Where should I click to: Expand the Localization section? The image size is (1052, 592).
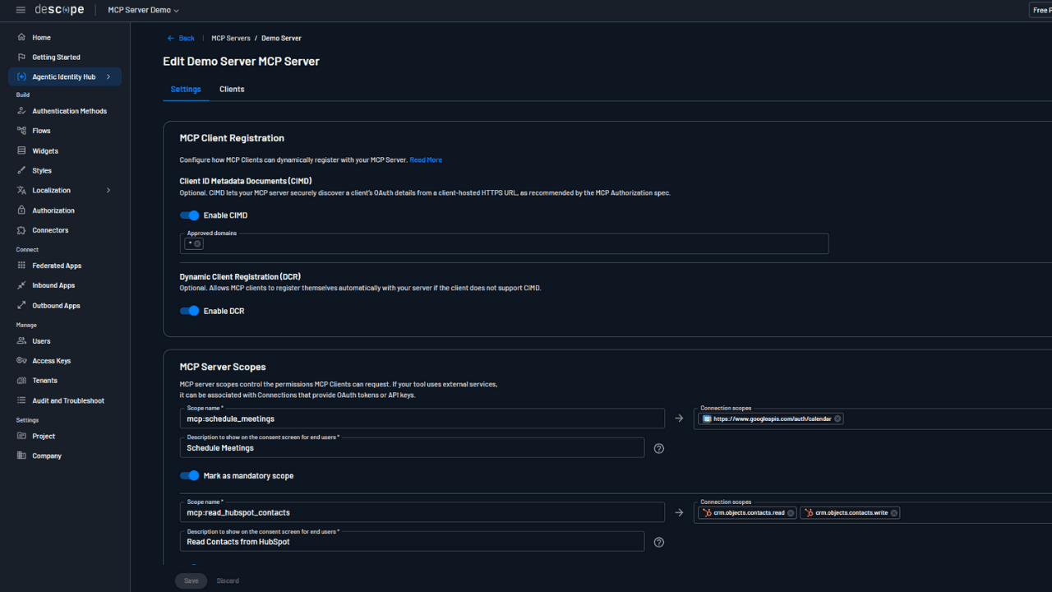point(108,190)
